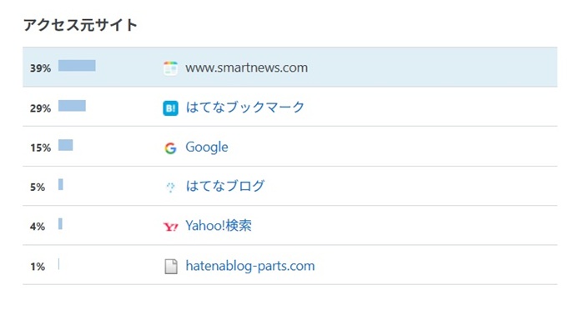The width and height of the screenshot is (584, 315).
Task: Click the 15% bar for Google
Action: pyautogui.click(x=66, y=145)
